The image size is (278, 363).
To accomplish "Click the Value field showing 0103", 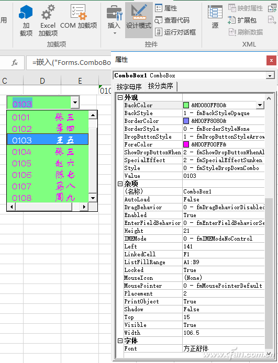I will (224, 176).
